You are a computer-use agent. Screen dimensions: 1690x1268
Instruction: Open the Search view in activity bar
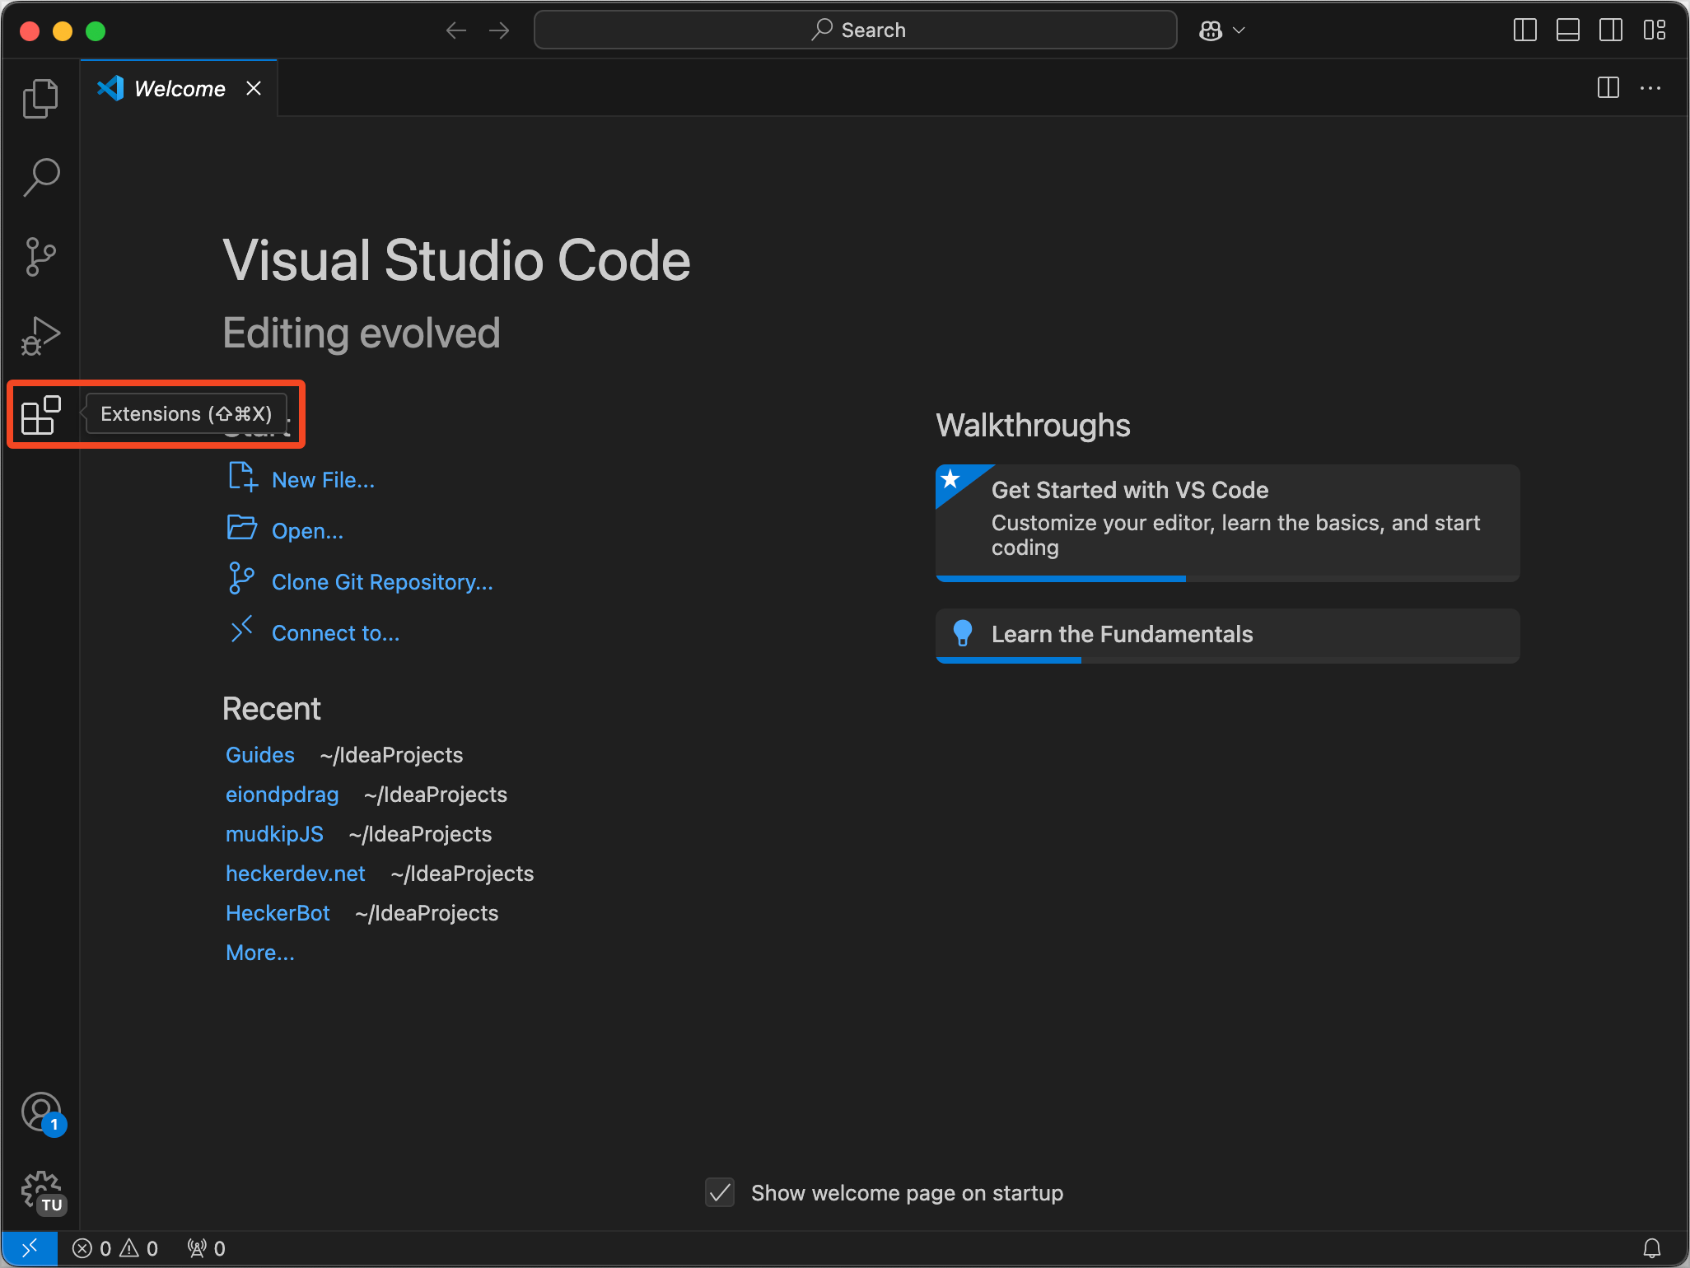40,177
